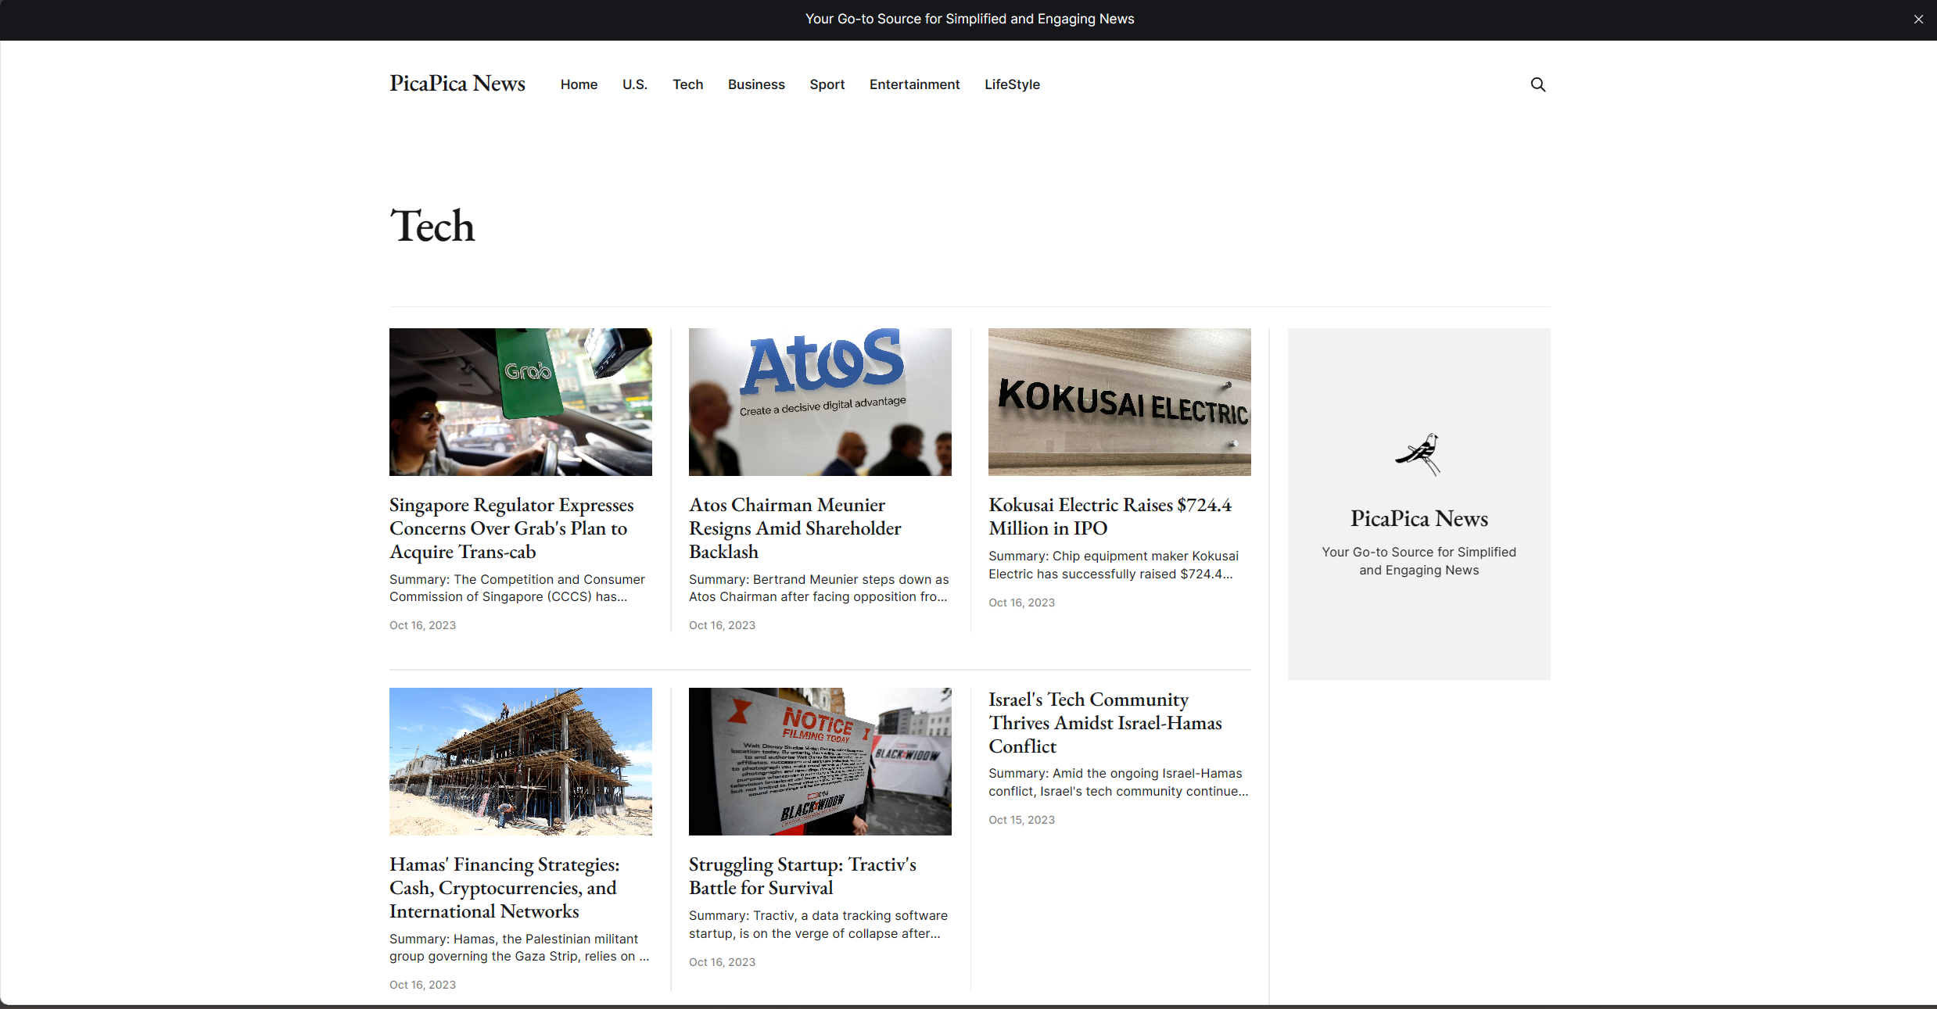Open the Black Widow filming notice image
The width and height of the screenshot is (1937, 1009).
point(820,761)
